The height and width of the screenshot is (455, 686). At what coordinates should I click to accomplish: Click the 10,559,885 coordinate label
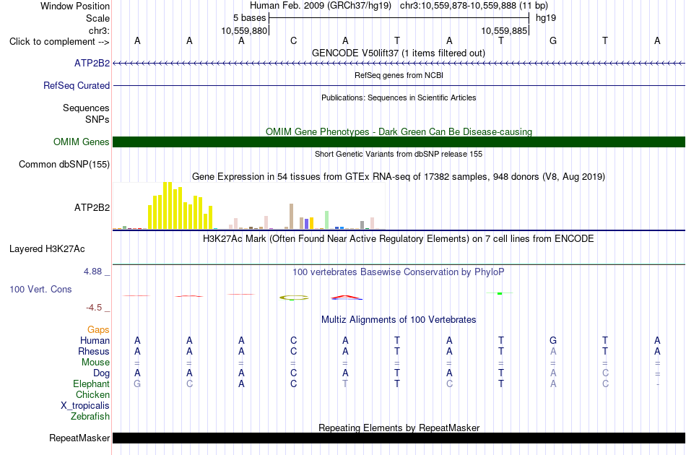[x=504, y=30]
